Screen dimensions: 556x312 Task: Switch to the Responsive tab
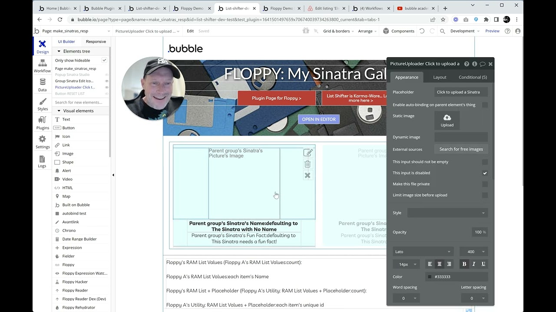click(96, 42)
